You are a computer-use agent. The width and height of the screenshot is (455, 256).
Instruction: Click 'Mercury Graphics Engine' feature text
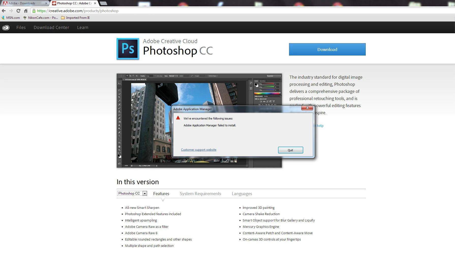click(x=261, y=227)
